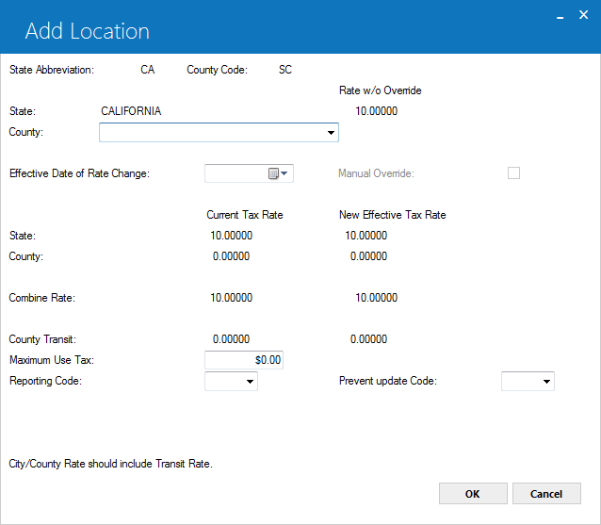601x525 pixels.
Task: Click the Cancel button
Action: click(x=546, y=494)
